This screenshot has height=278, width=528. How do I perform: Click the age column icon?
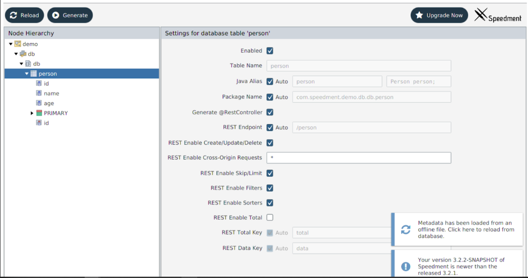pyautogui.click(x=39, y=103)
